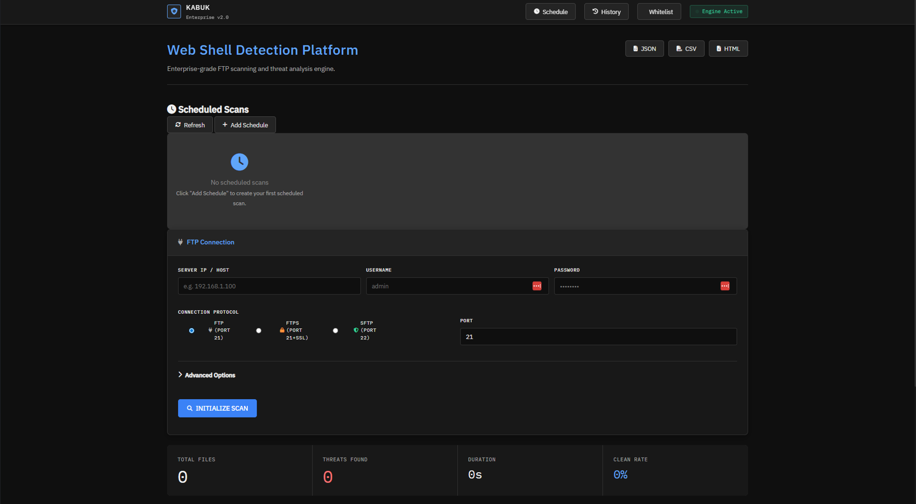Export results as CSV
This screenshot has width=916, height=504.
tap(686, 48)
